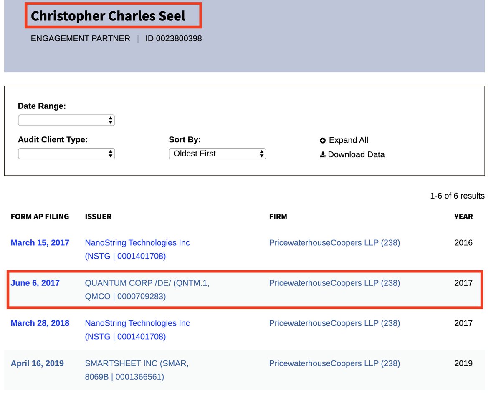The width and height of the screenshot is (501, 393).
Task: Open NanoString Technologies issuer in 2016 row
Action: 137,249
